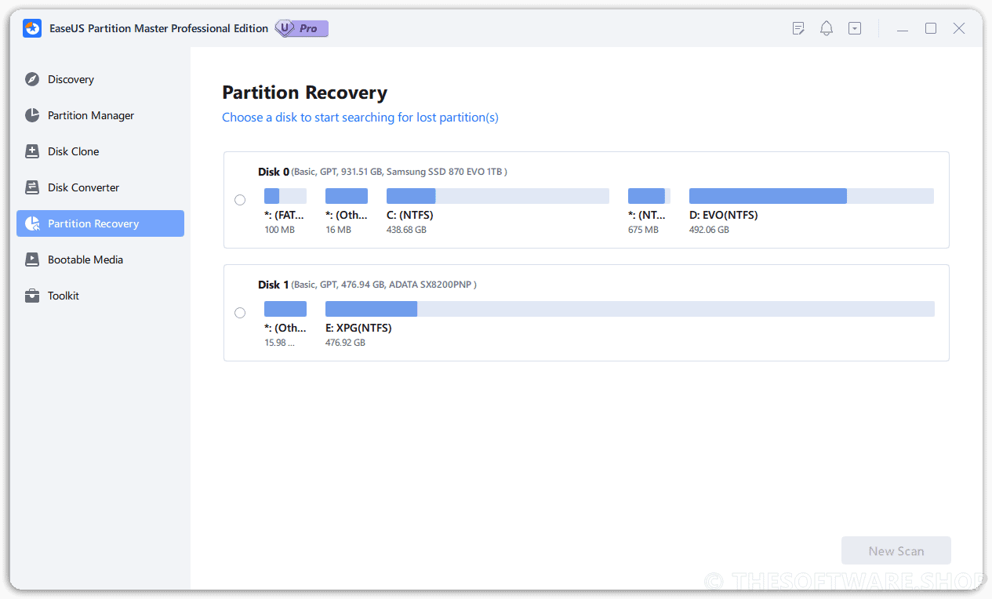
Task: Click the 100 MB FAT partition bar
Action: click(x=285, y=196)
